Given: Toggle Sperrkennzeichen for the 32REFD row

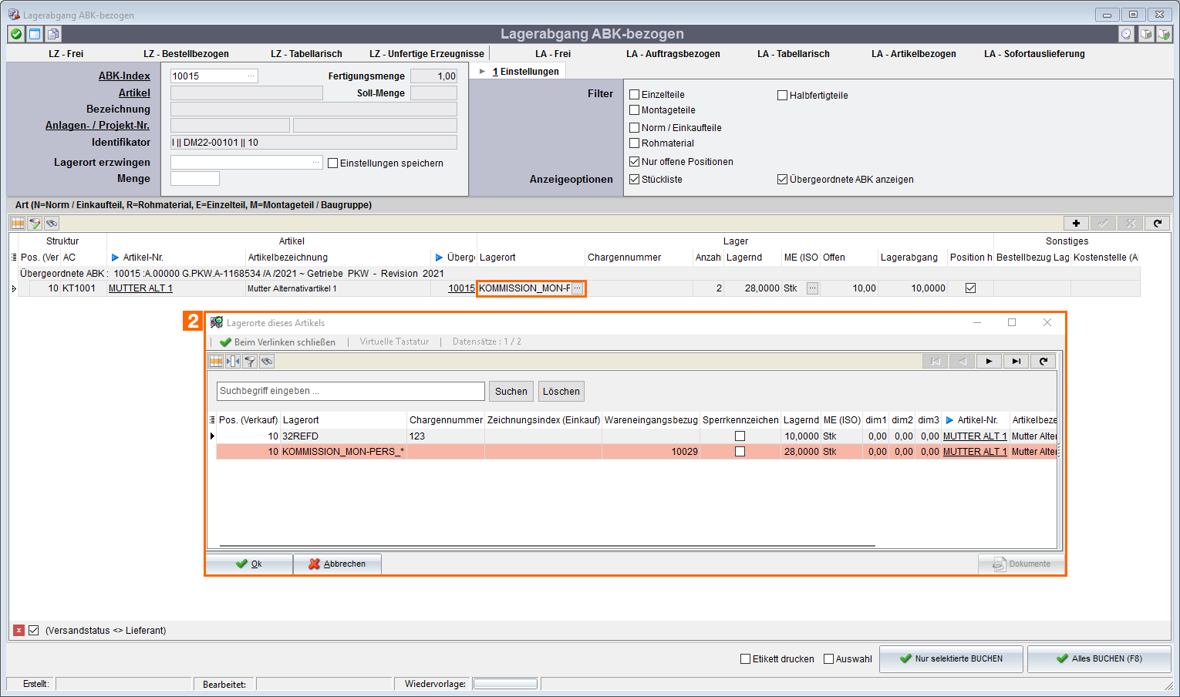Looking at the screenshot, I should tap(740, 436).
